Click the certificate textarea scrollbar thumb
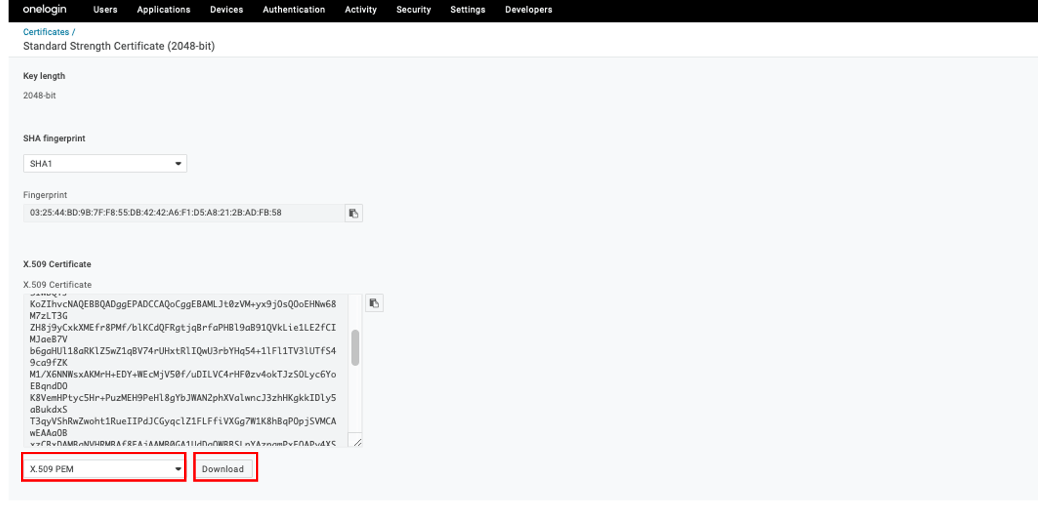 [355, 347]
